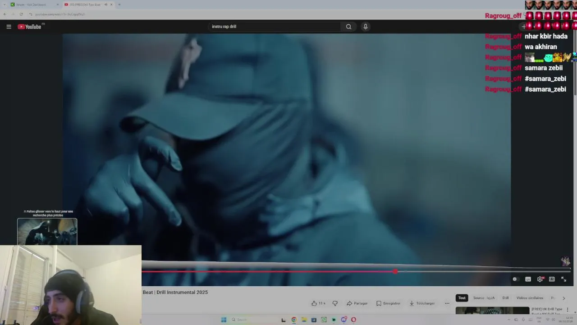Reload the current page
The height and width of the screenshot is (325, 577).
click(x=21, y=14)
